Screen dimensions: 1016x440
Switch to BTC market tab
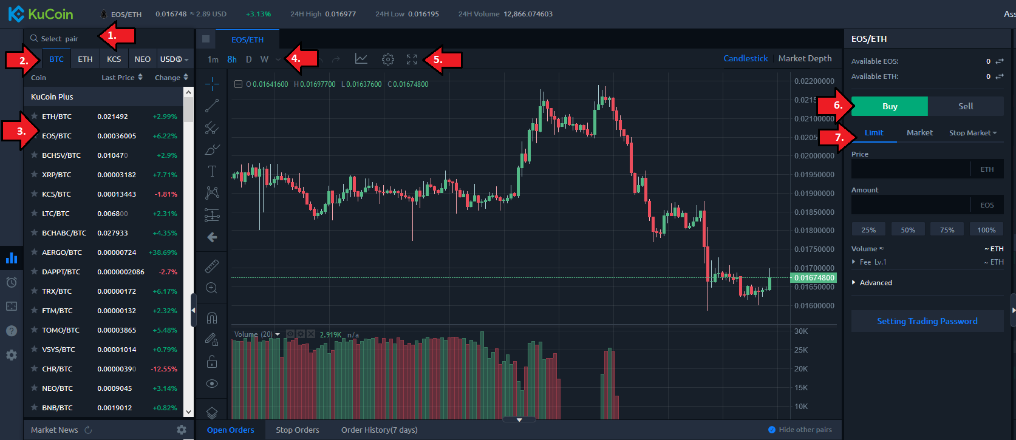click(x=56, y=59)
